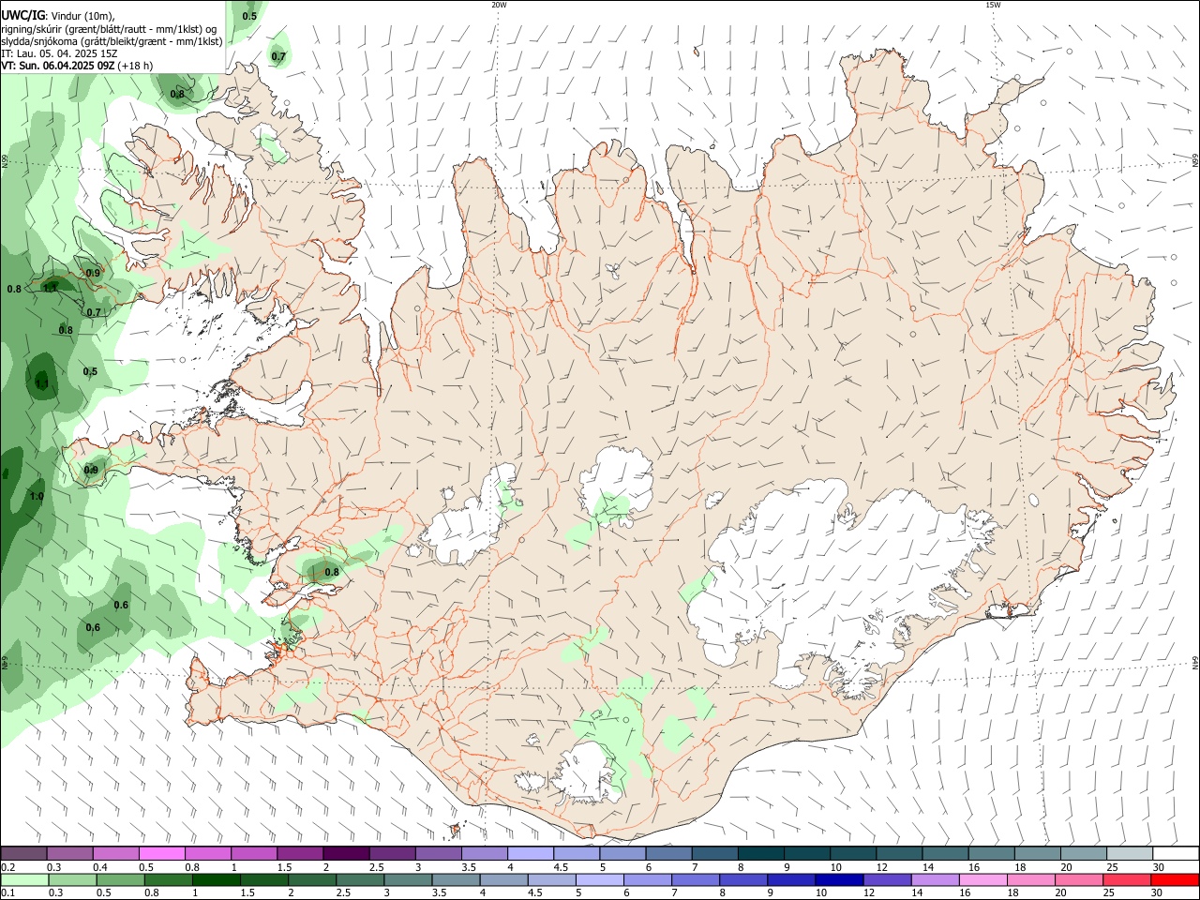The width and height of the screenshot is (1200, 900).
Task: Click the bright red 30 swatch in the rain legend row
Action: point(1174,880)
